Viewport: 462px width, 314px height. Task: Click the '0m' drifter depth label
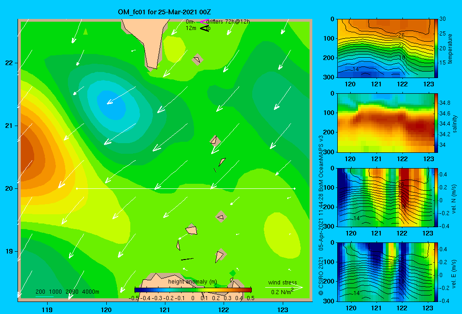(x=189, y=22)
